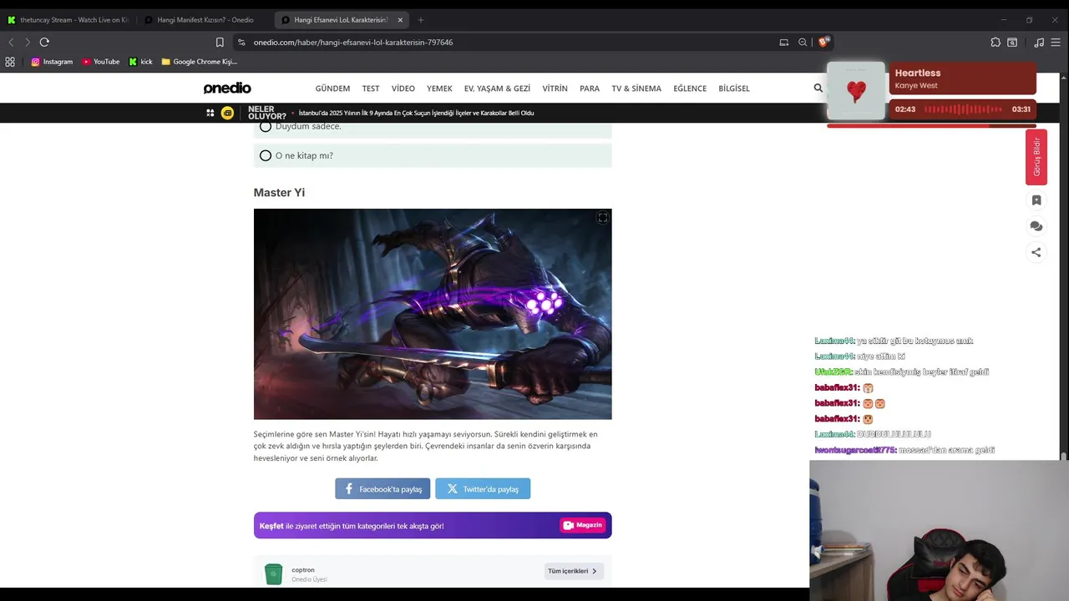Open the YEMEK section
Screen dimensions: 1069x601
[439, 88]
